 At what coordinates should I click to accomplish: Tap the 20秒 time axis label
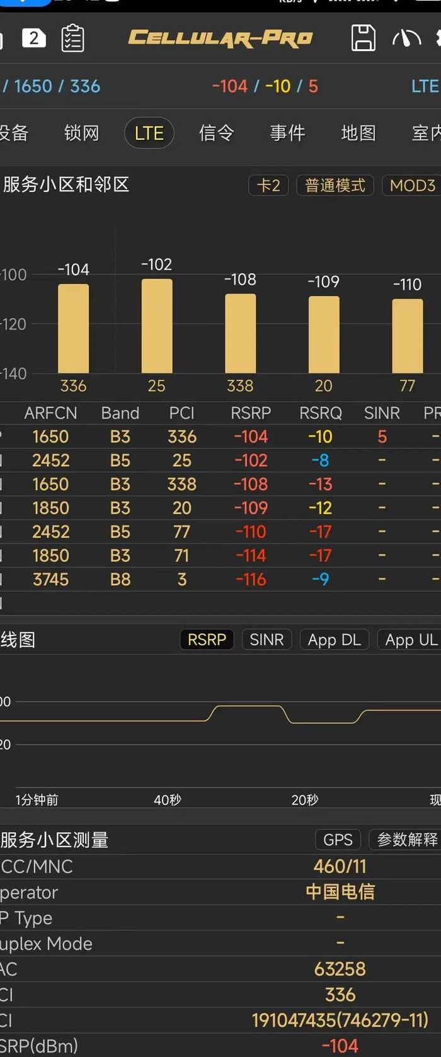[x=305, y=800]
